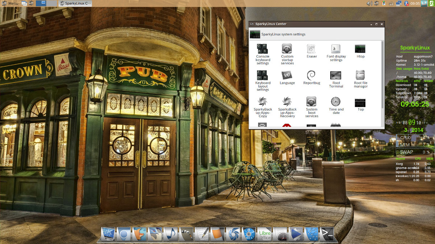The height and width of the screenshot is (244, 435).
Task: Click the screen lock panel icon
Action: coord(424,3)
